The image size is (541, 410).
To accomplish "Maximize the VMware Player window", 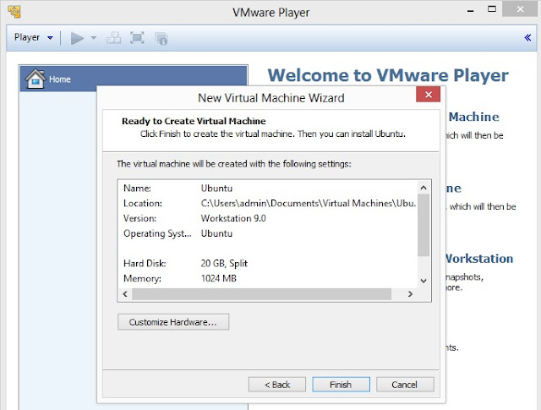I will tap(492, 9).
